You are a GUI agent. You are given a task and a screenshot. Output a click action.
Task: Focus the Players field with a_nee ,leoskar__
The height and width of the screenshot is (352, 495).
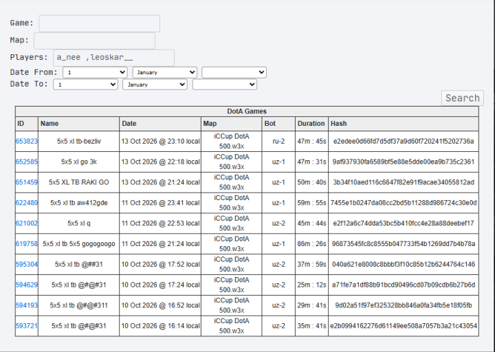(x=113, y=58)
